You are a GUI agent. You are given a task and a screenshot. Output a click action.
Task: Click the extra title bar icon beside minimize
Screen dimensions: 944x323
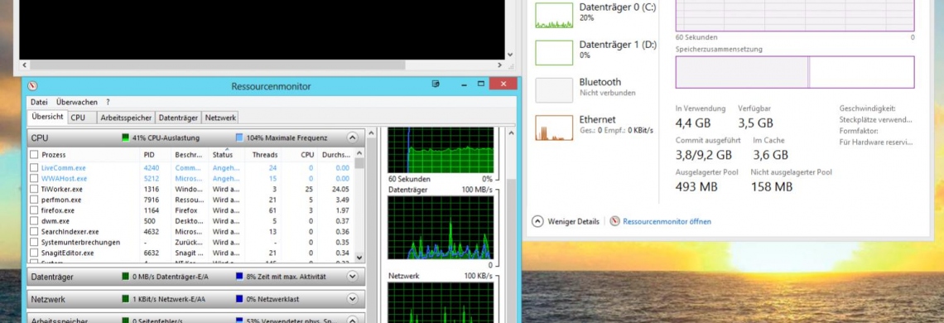point(436,84)
